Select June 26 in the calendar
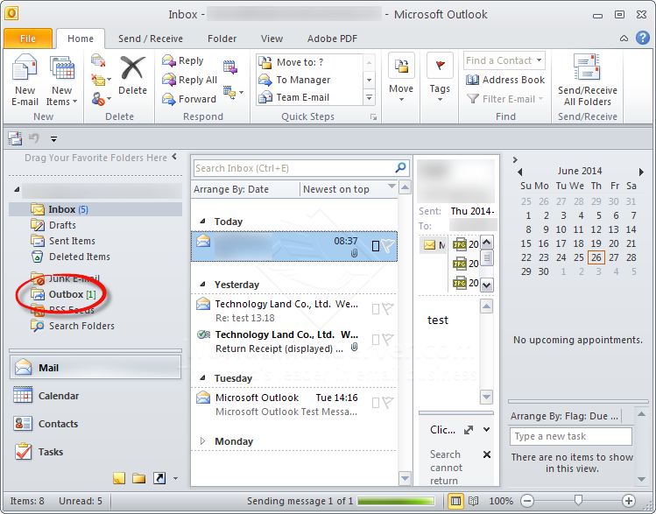Viewport: 656px width, 514px height. point(596,257)
